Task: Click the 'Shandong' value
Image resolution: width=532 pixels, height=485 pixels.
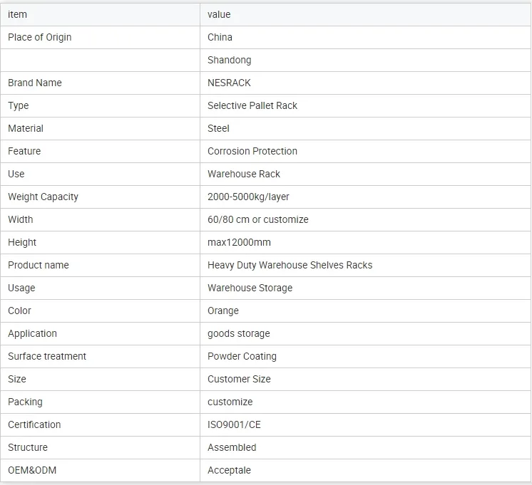Action: (x=229, y=60)
